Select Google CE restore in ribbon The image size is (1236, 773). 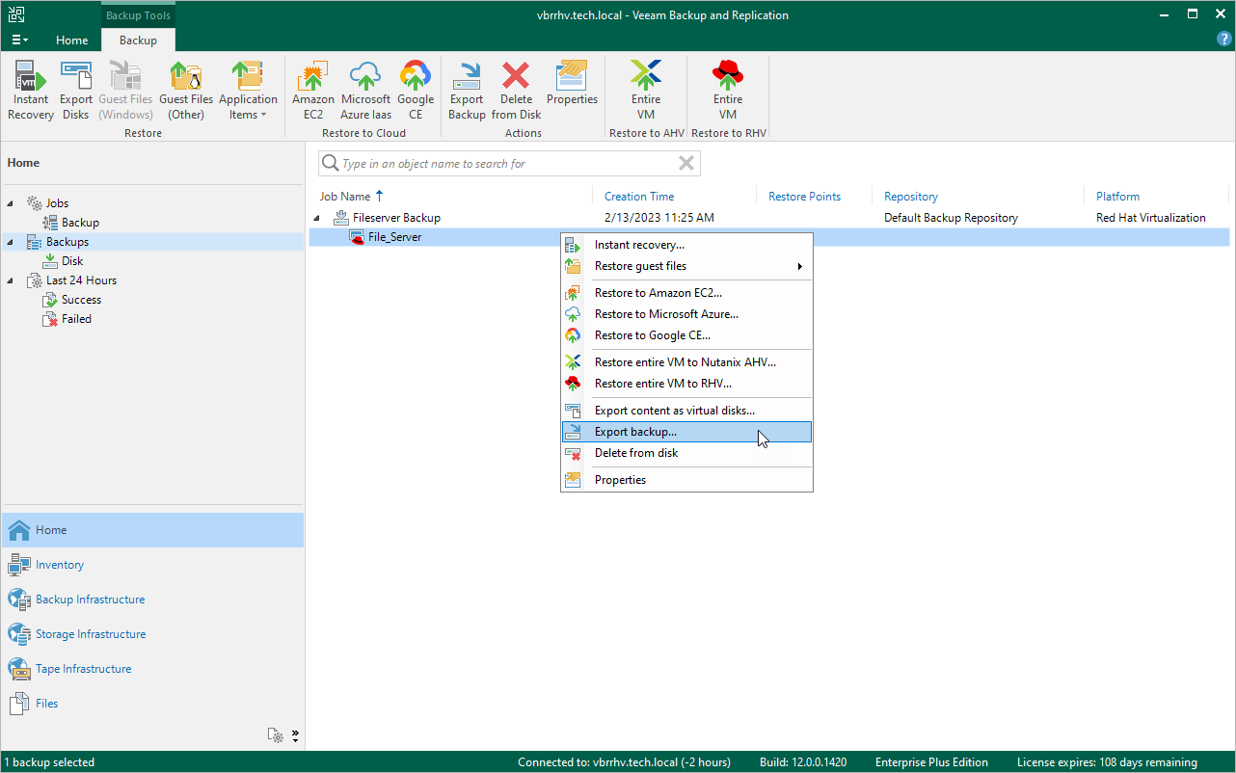point(416,90)
